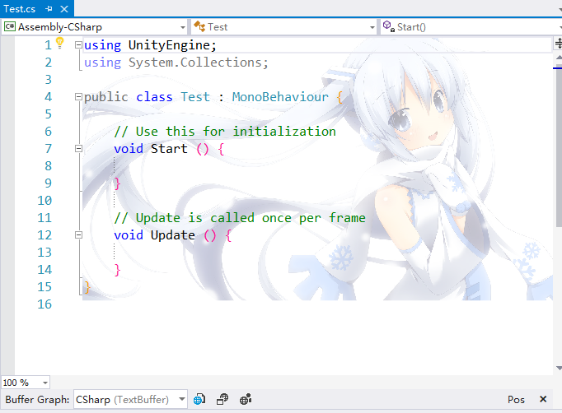Click line number 16 in the margin
The image size is (562, 413).
click(44, 304)
